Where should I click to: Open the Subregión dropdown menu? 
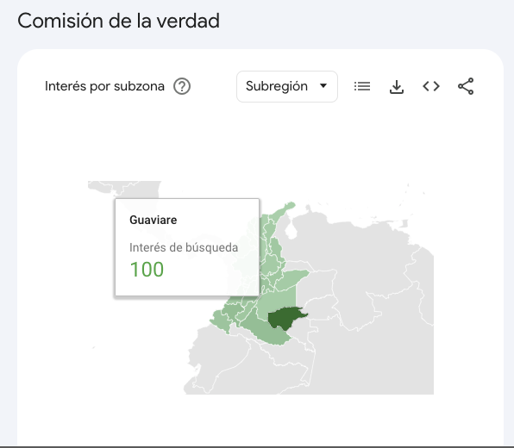[x=287, y=86]
